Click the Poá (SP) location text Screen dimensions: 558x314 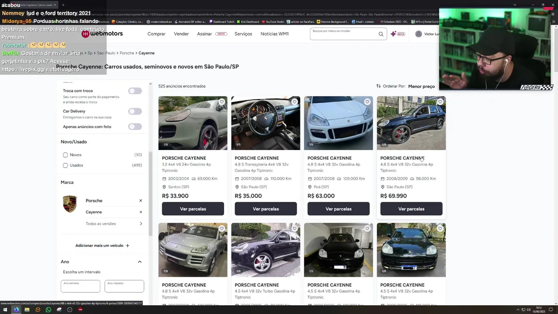321,187
